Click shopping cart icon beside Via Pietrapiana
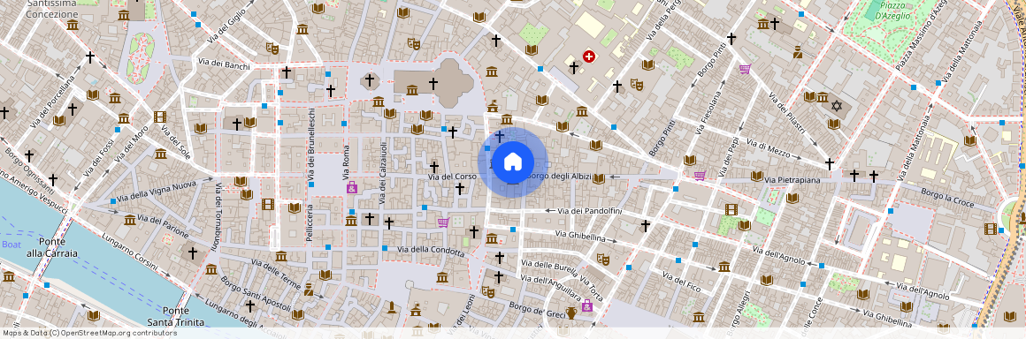 point(700,175)
